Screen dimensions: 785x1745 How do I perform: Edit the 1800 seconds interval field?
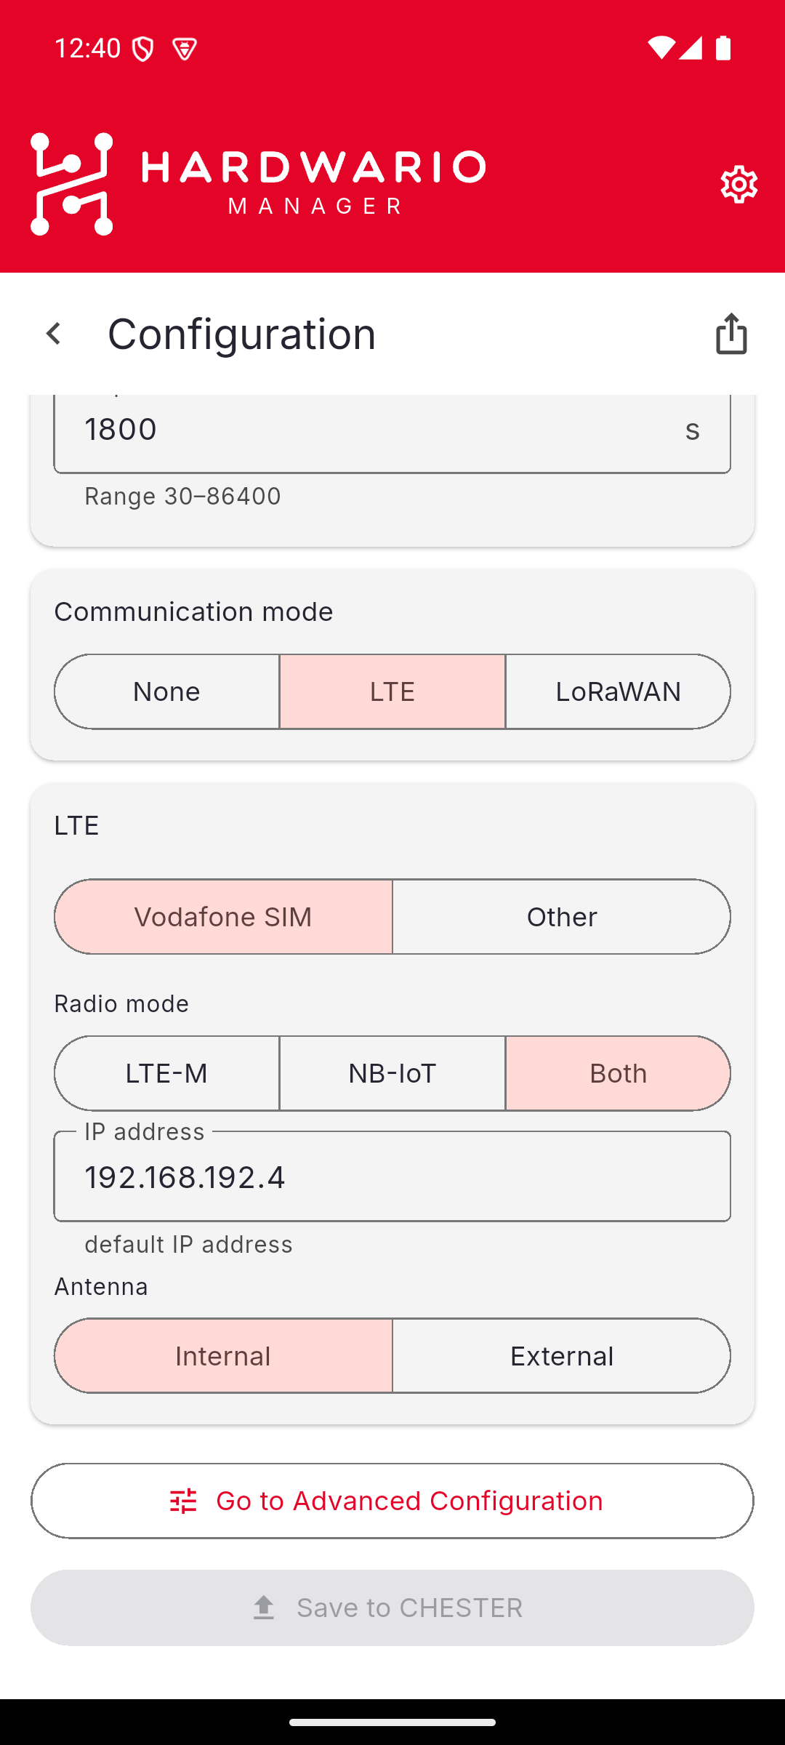tap(392, 432)
